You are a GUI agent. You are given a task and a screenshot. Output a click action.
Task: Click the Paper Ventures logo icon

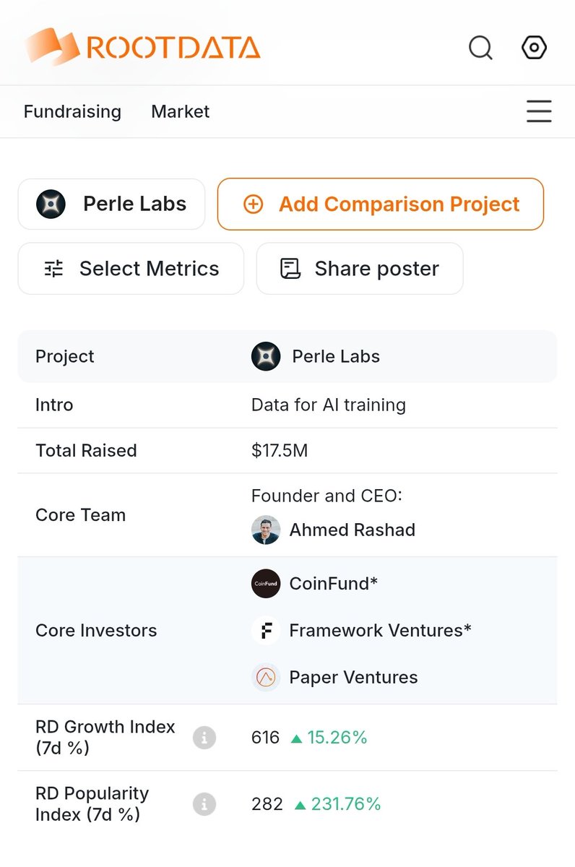(266, 678)
